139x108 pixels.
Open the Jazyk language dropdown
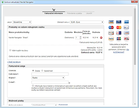[22, 22]
